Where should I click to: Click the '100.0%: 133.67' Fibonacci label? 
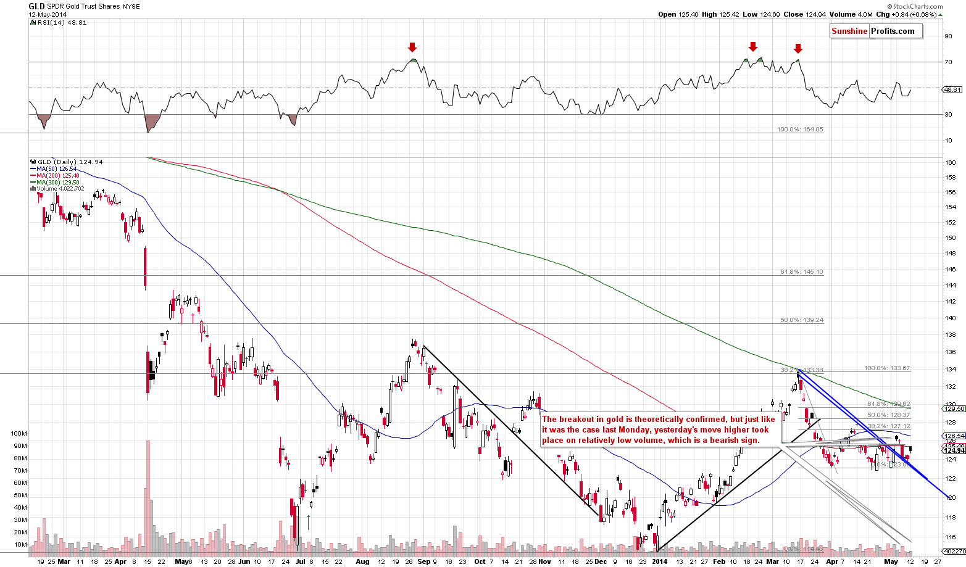pyautogui.click(x=887, y=368)
